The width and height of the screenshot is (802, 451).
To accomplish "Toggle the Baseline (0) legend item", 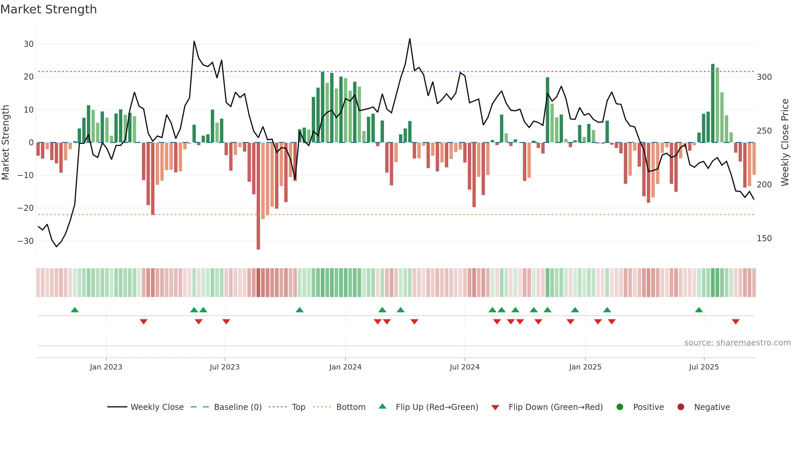I will [x=226, y=407].
